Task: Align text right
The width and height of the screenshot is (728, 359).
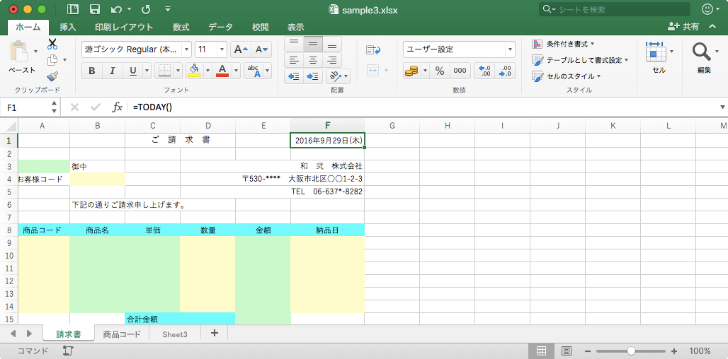Action: click(x=332, y=60)
